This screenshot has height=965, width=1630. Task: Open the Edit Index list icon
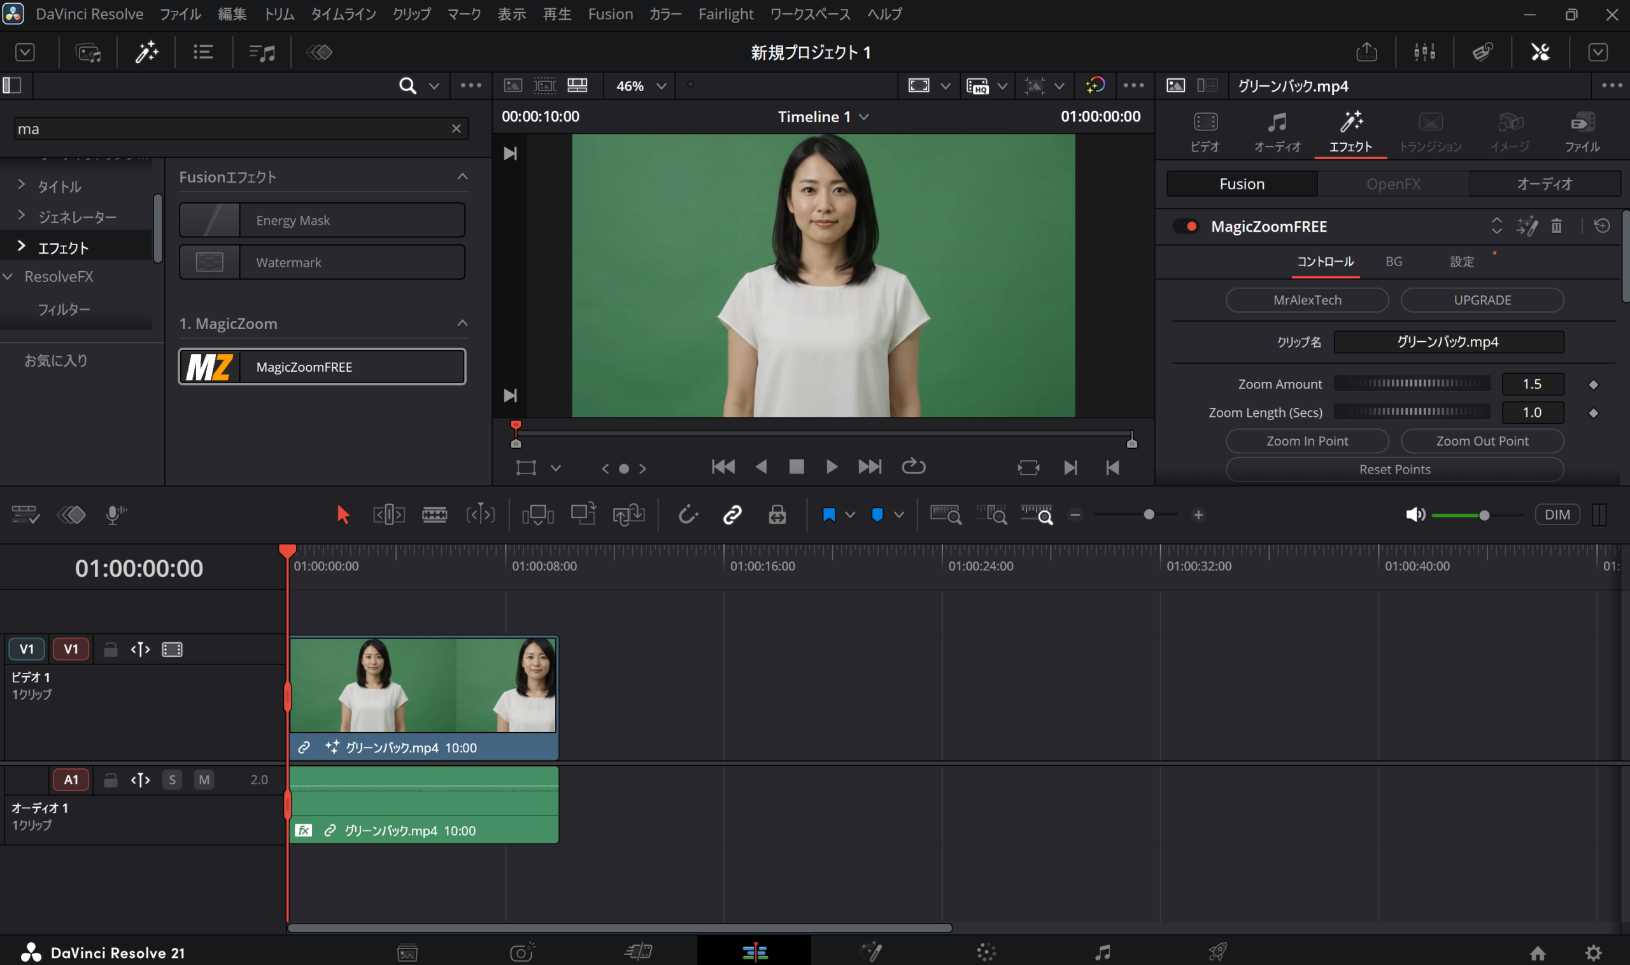point(204,52)
